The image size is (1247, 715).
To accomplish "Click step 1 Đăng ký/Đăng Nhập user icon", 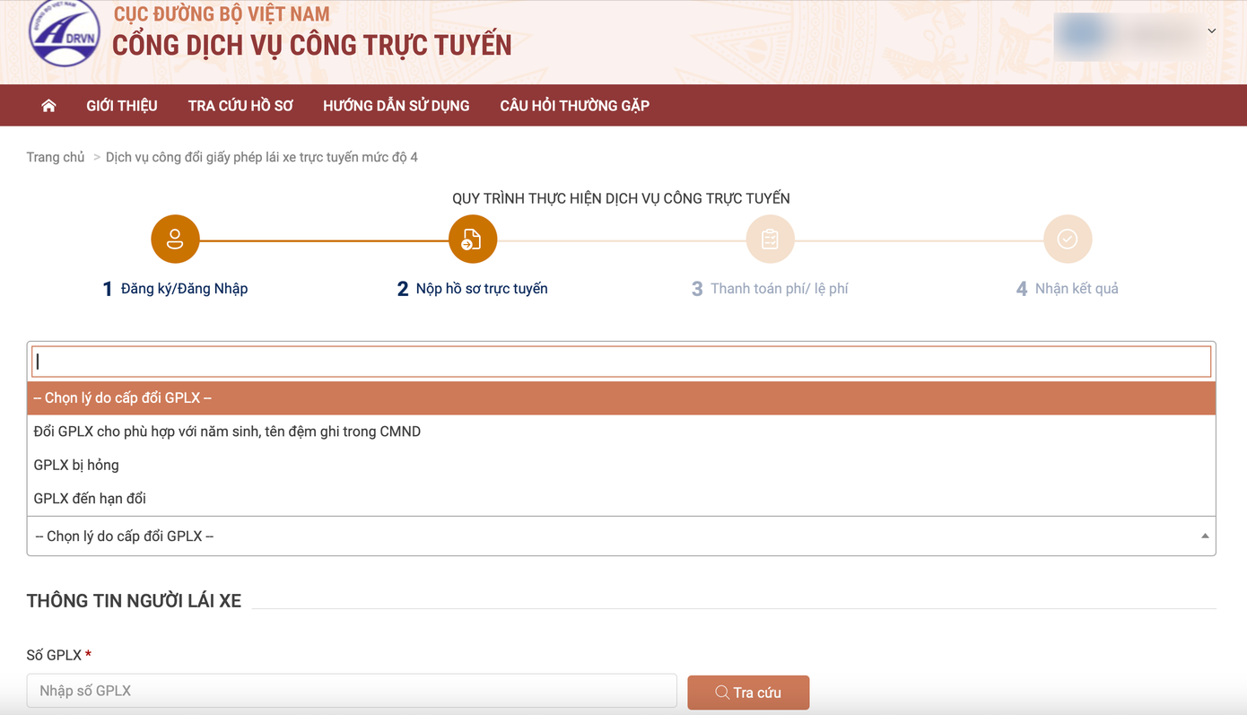I will click(x=175, y=240).
